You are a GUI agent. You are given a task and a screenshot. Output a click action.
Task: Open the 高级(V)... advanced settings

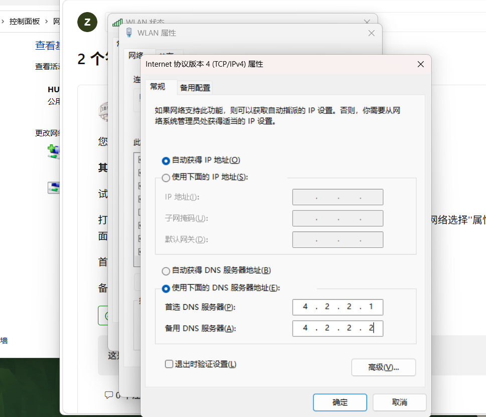384,367
